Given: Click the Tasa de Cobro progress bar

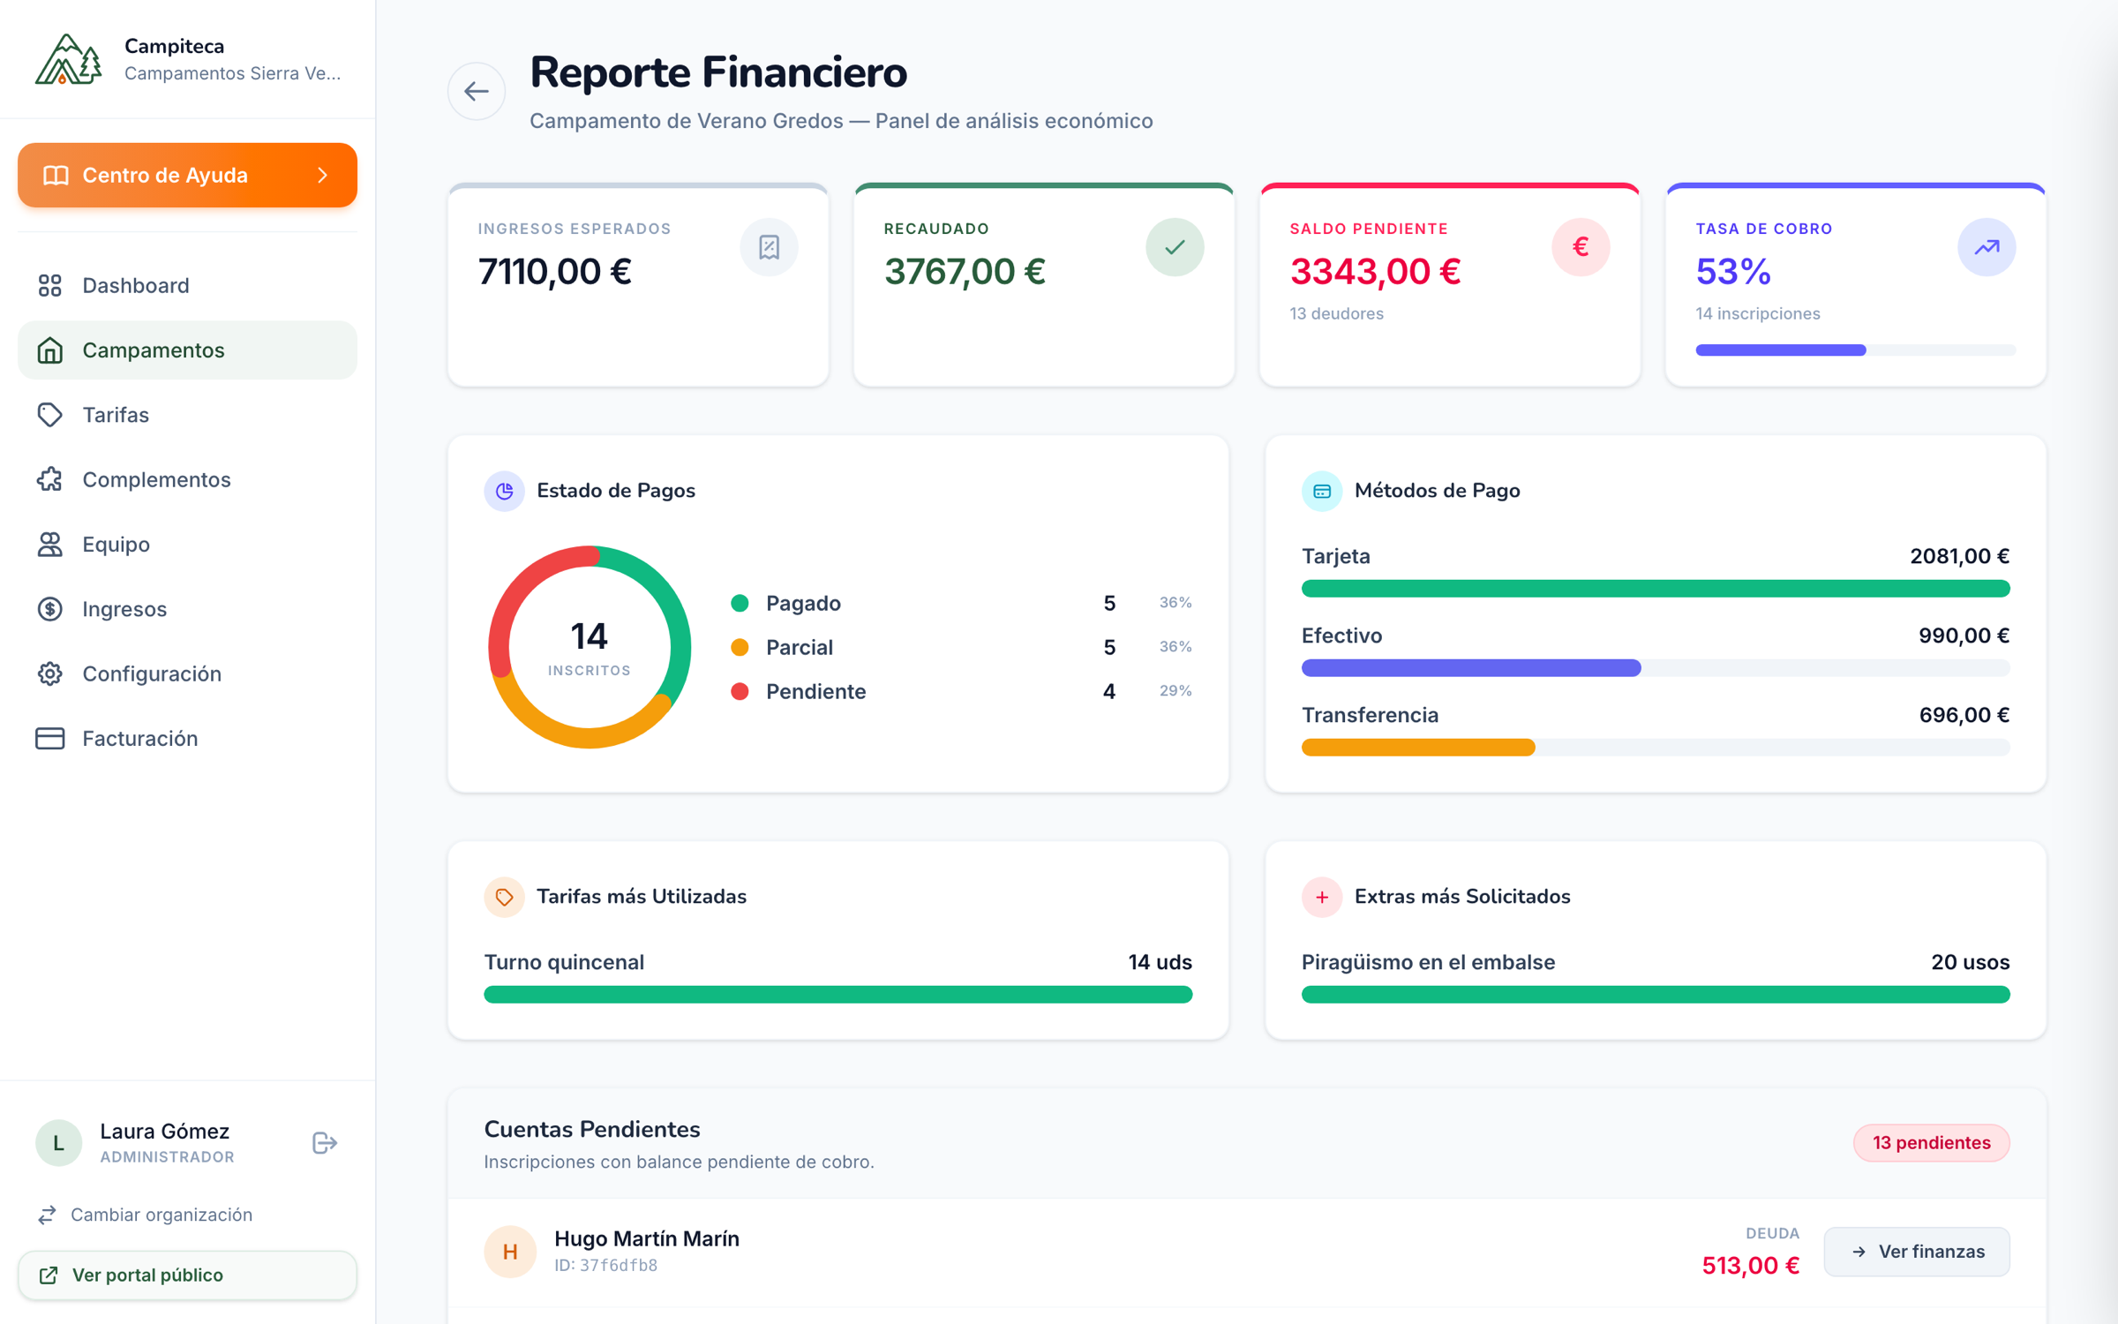Looking at the screenshot, I should (1855, 350).
